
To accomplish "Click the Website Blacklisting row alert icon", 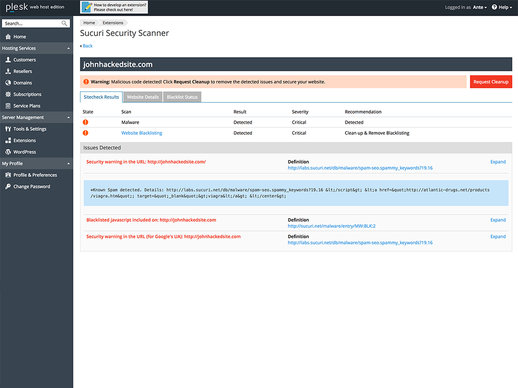I will click(85, 133).
